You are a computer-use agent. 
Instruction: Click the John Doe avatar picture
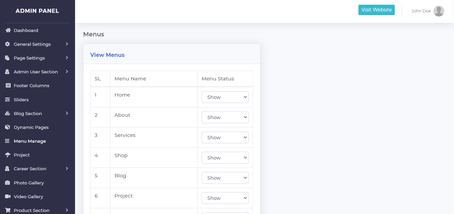[x=439, y=11]
